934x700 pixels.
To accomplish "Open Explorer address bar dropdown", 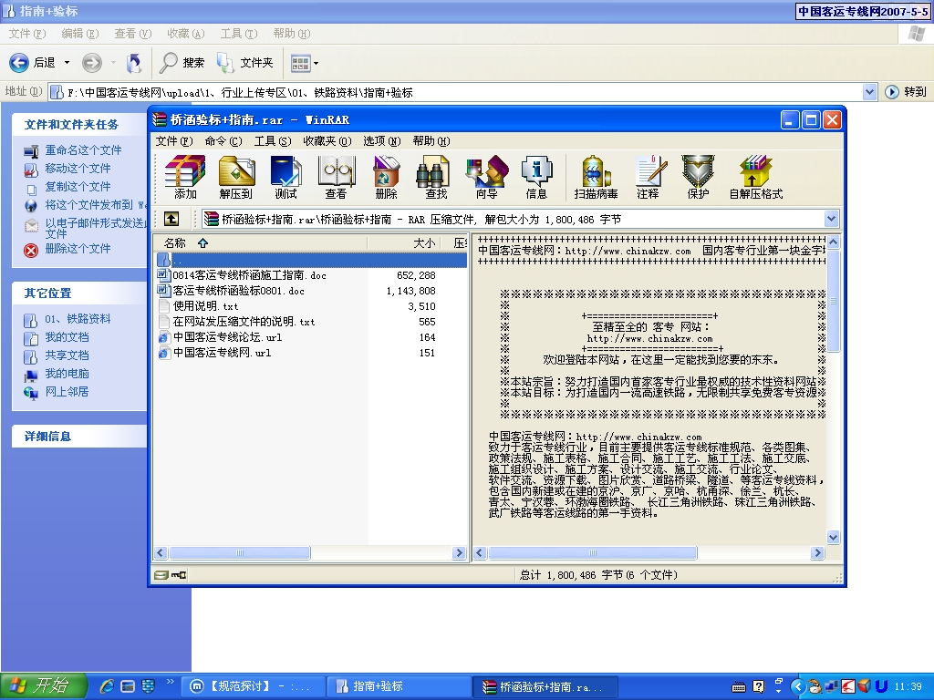I will (869, 92).
